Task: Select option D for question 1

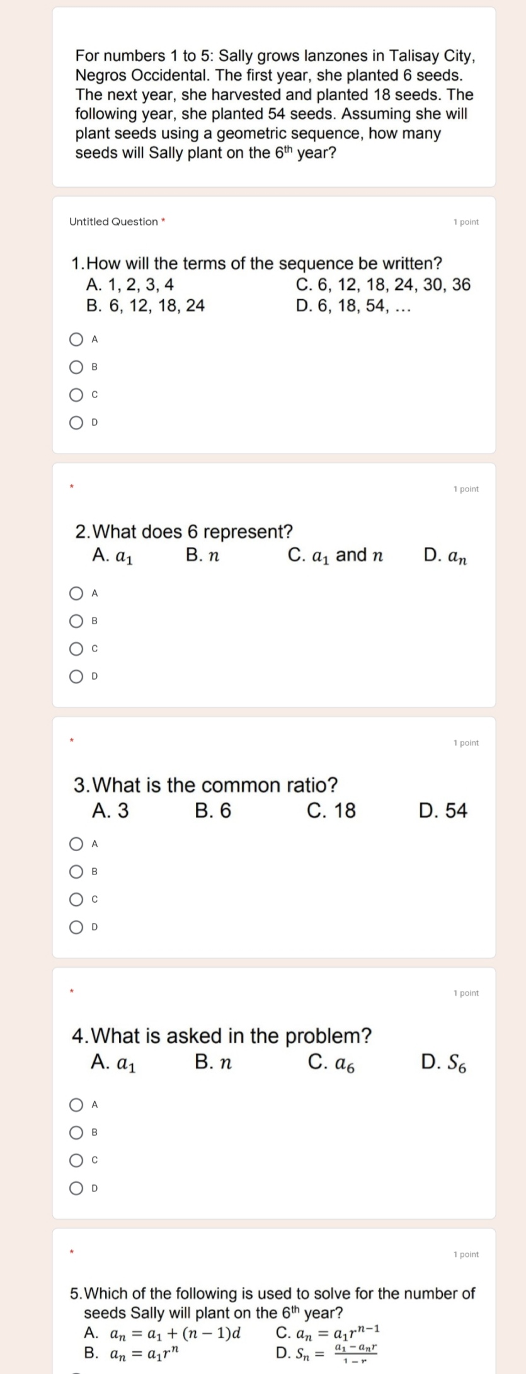Action: tap(76, 422)
